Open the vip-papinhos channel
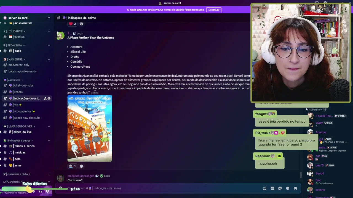Image resolution: width=353 pixels, height=198 pixels. click(26, 111)
